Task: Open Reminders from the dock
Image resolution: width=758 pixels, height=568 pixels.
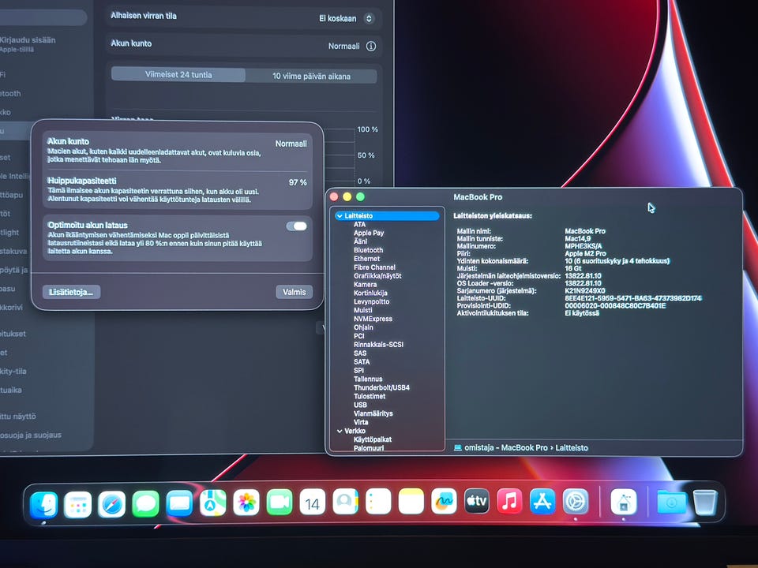Action: tap(378, 502)
